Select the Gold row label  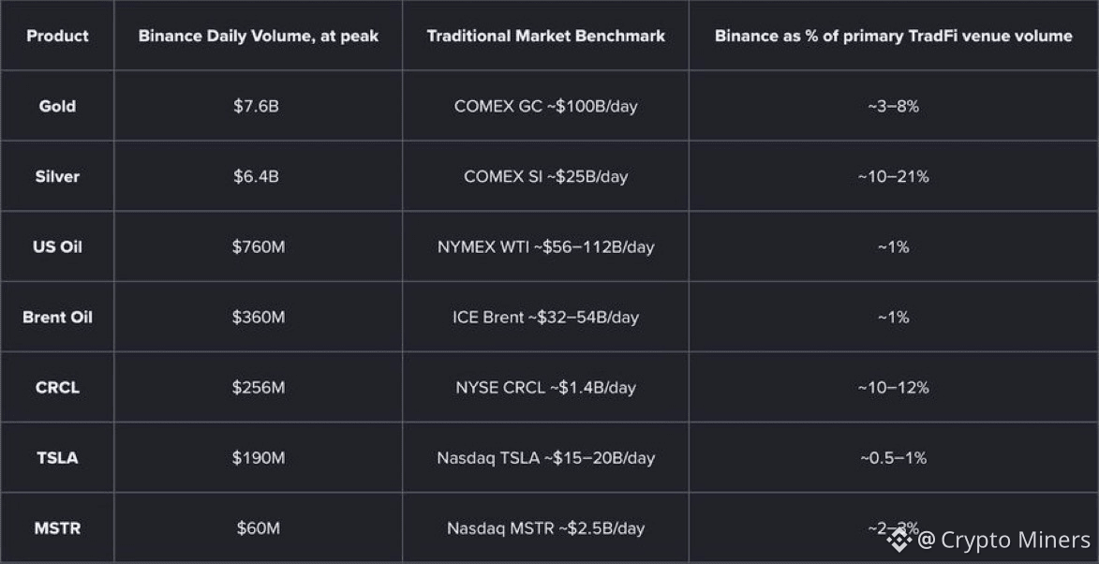57,107
